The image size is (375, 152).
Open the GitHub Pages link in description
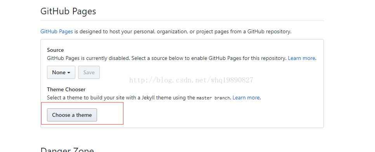(57, 31)
